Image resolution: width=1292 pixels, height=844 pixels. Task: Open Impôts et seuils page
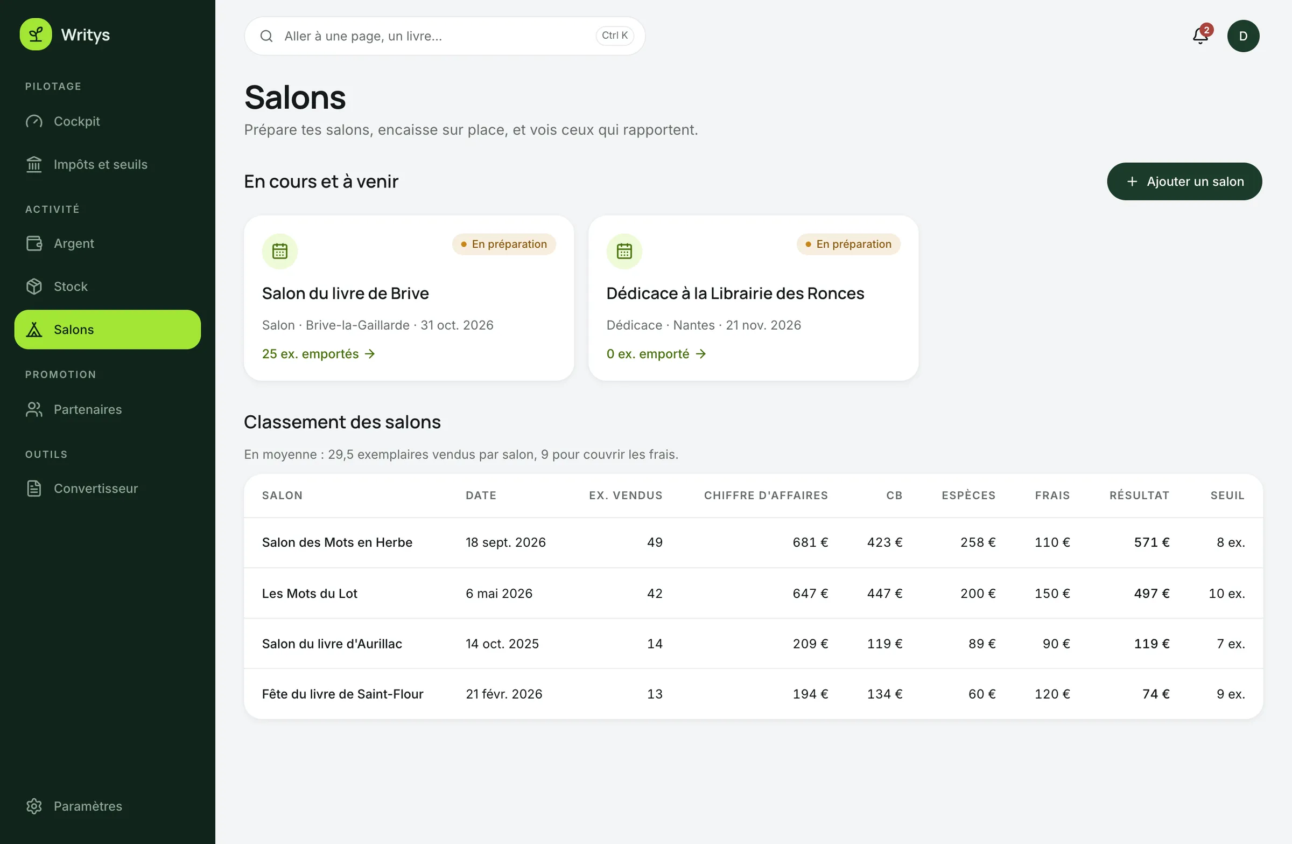(108, 164)
